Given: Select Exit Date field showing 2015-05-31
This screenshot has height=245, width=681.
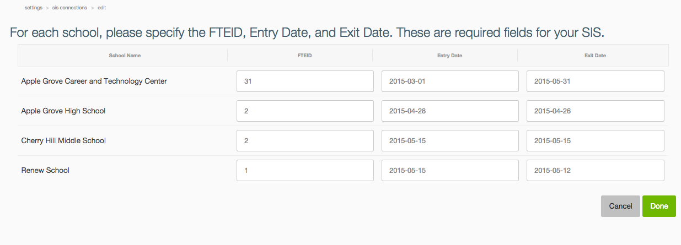Looking at the screenshot, I should click(x=595, y=81).
